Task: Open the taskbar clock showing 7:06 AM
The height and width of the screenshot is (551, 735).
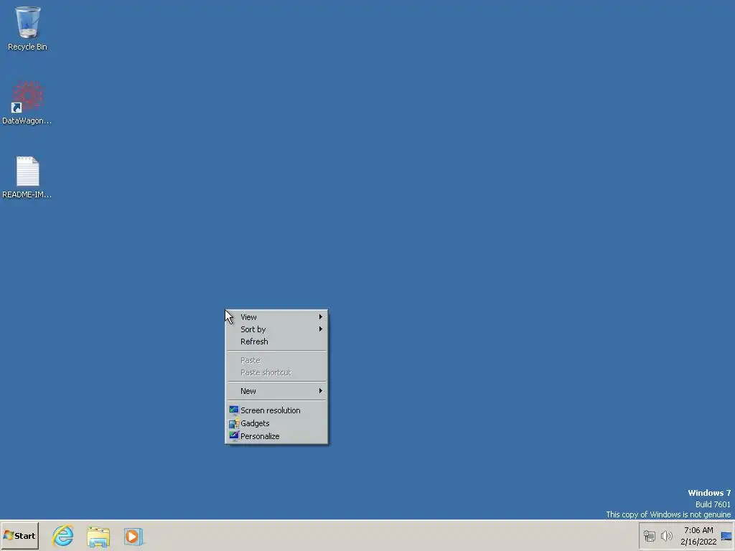Action: pos(698,536)
